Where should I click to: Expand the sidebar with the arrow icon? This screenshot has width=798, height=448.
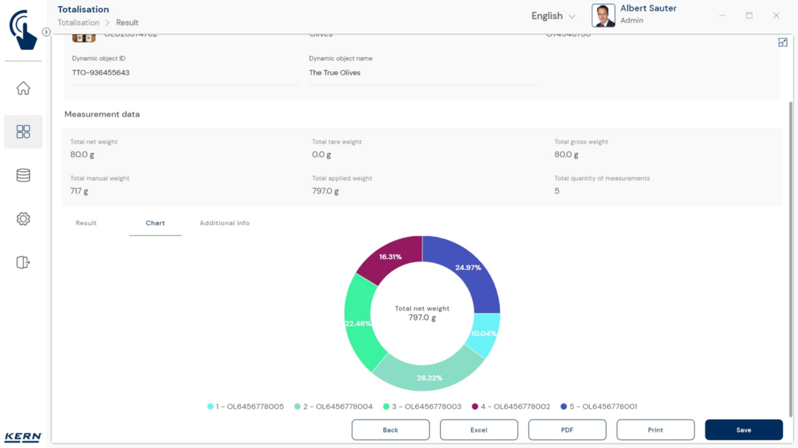point(46,32)
